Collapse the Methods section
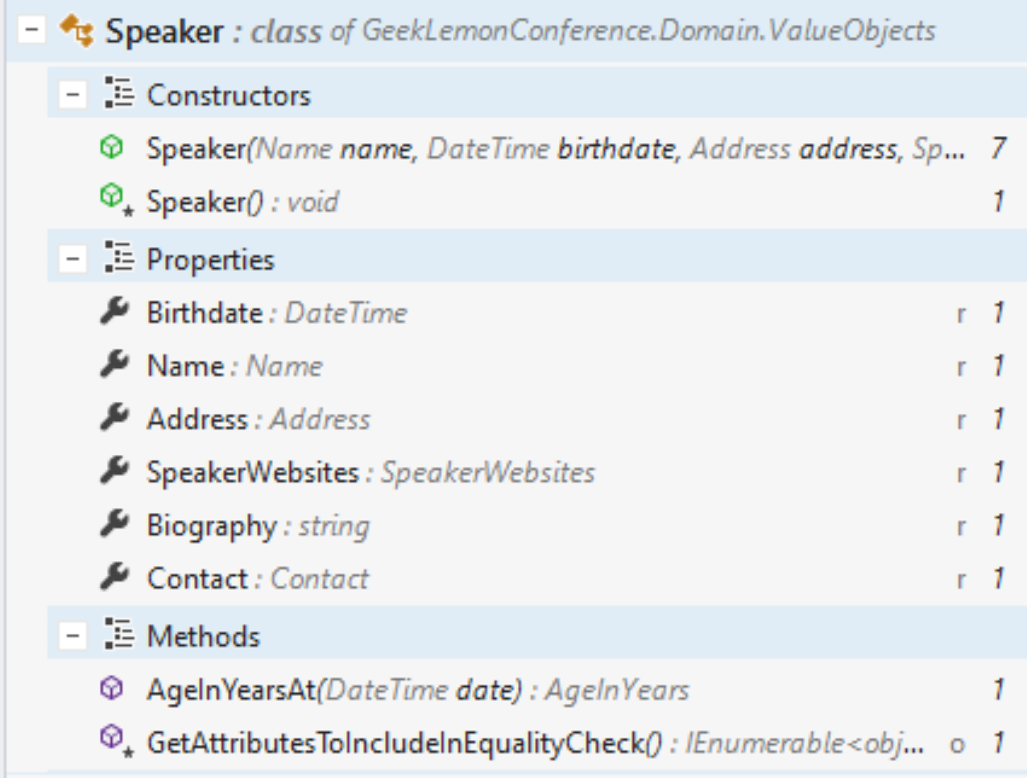The width and height of the screenshot is (1027, 778). point(72,636)
